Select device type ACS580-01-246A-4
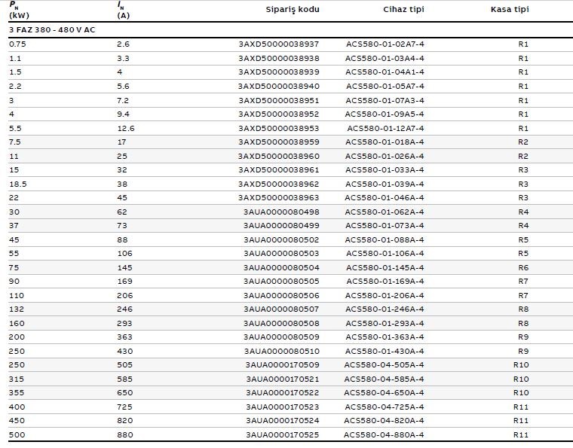 tap(385, 309)
